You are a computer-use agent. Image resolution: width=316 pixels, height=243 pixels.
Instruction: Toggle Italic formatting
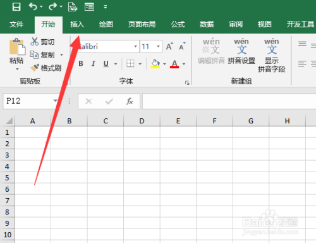click(94, 63)
